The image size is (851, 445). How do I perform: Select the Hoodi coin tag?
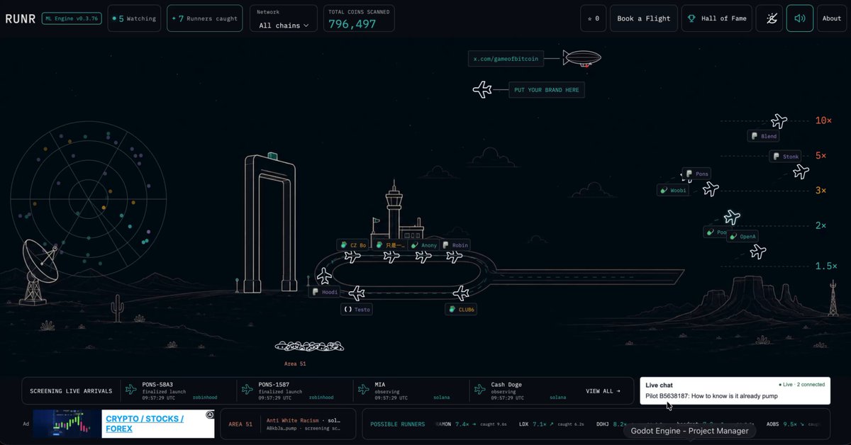click(324, 292)
